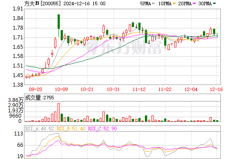Click the 5PMA gray legend marker
The width and height of the screenshot is (227, 159).
tap(153, 3)
